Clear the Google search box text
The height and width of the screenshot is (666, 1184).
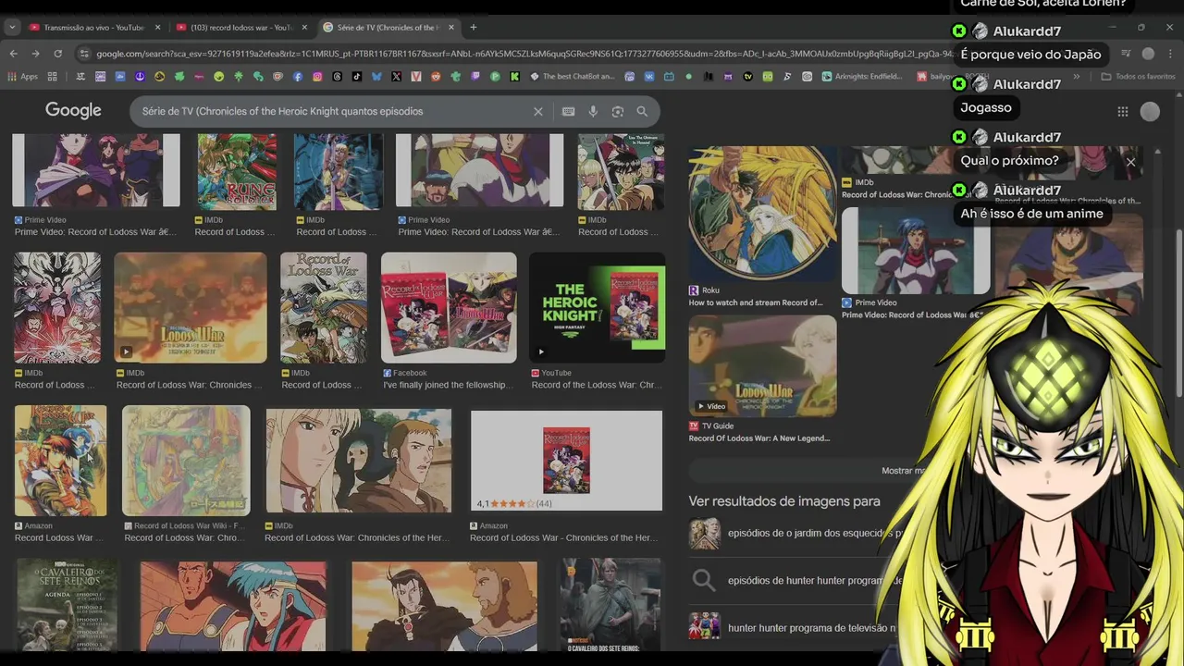[x=537, y=111]
